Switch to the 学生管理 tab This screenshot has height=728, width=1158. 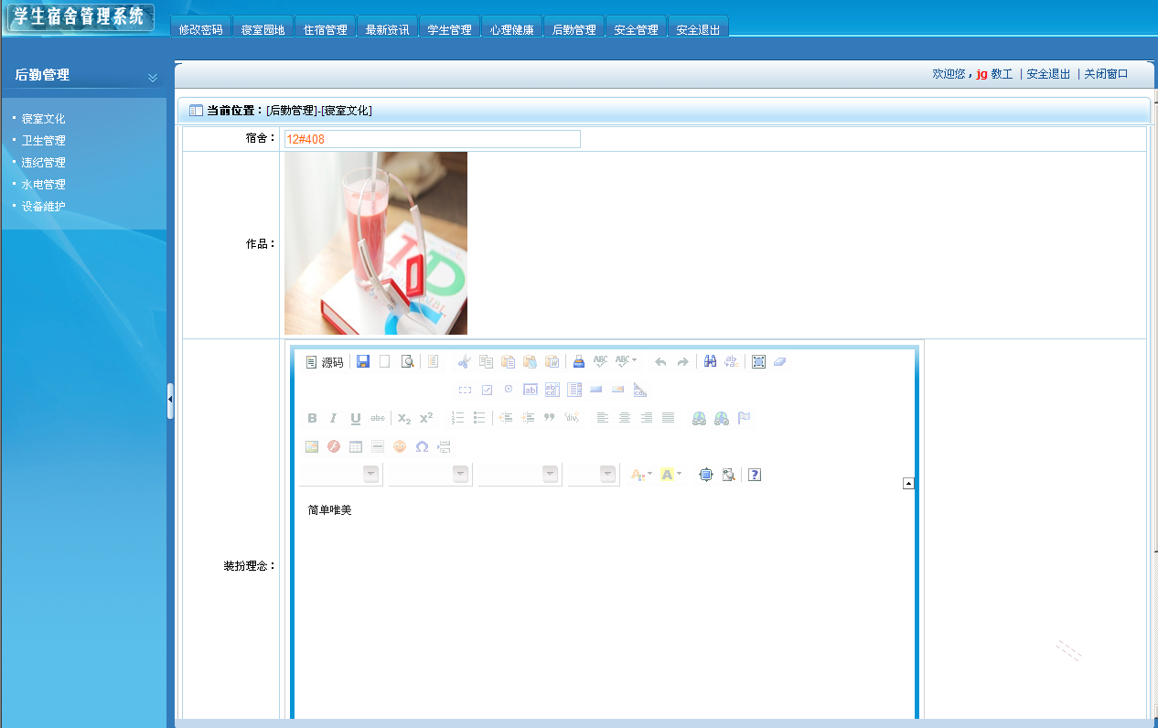coord(449,27)
